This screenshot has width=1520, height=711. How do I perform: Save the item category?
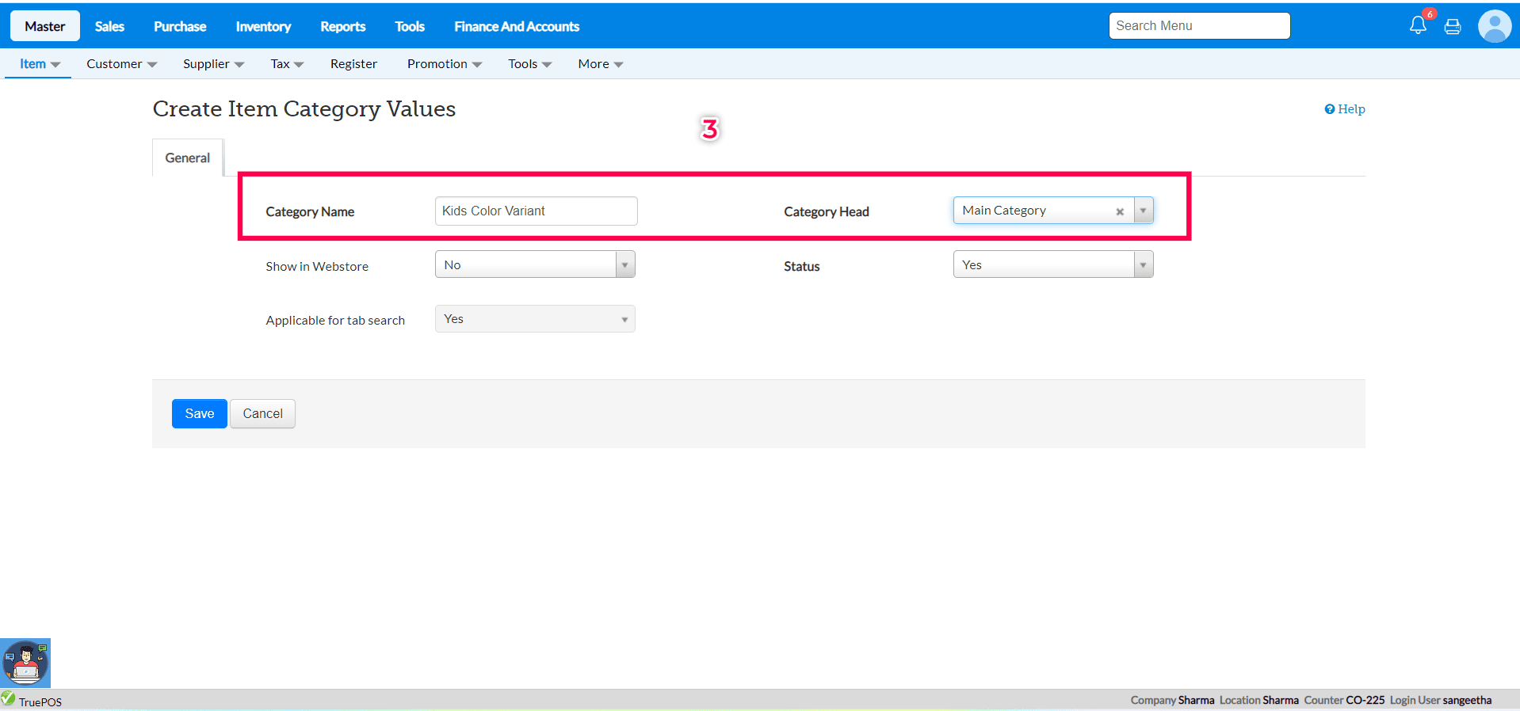[199, 413]
